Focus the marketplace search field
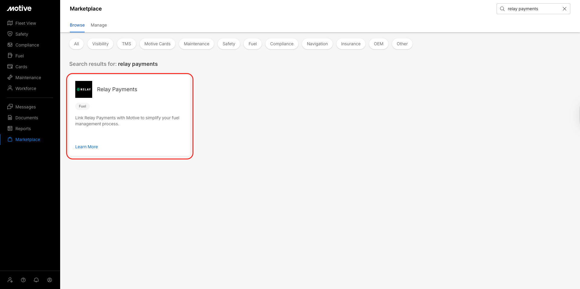Viewport: 580px width, 289px height. (533, 9)
